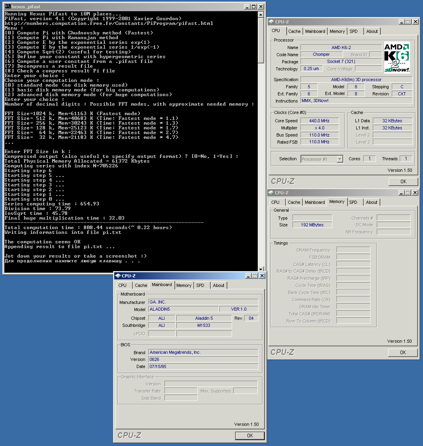423x446 pixels.
Task: Click the Revision field CXT
Action: pyautogui.click(x=402, y=94)
